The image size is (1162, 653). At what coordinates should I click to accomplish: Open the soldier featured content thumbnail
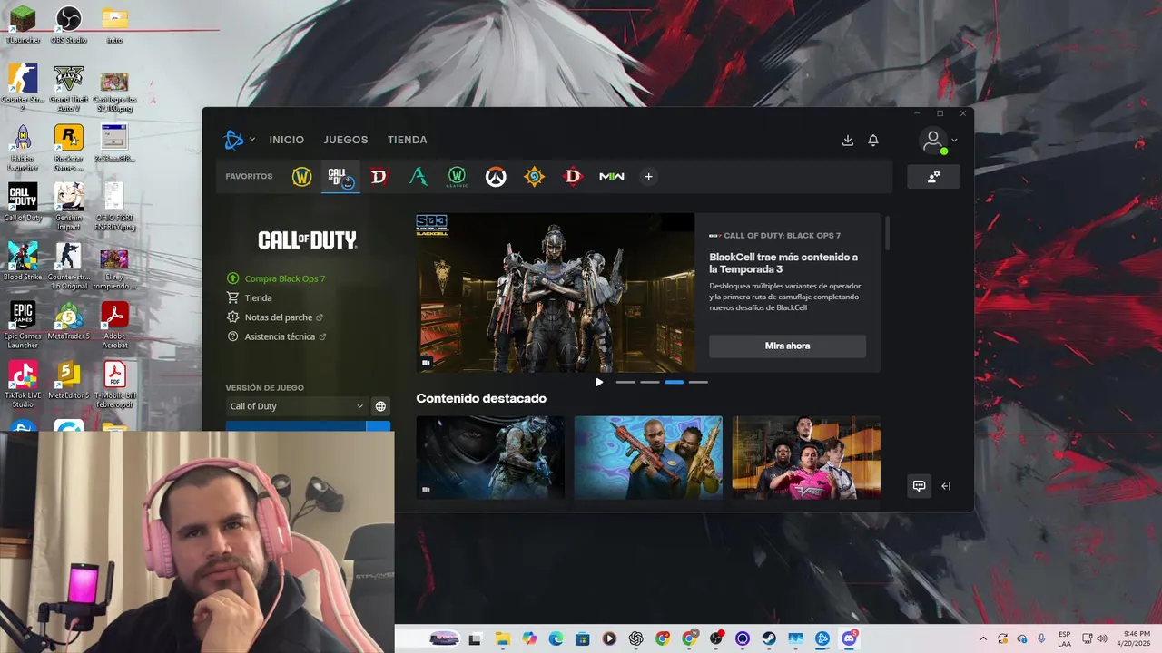point(490,457)
